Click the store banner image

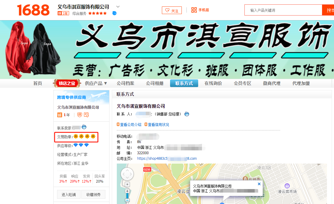click(x=167, y=50)
